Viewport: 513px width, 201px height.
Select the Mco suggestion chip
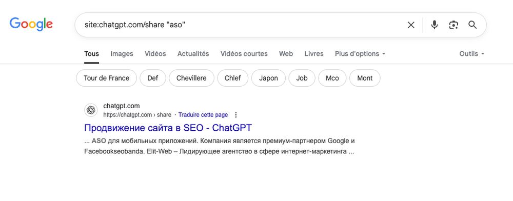[332, 78]
